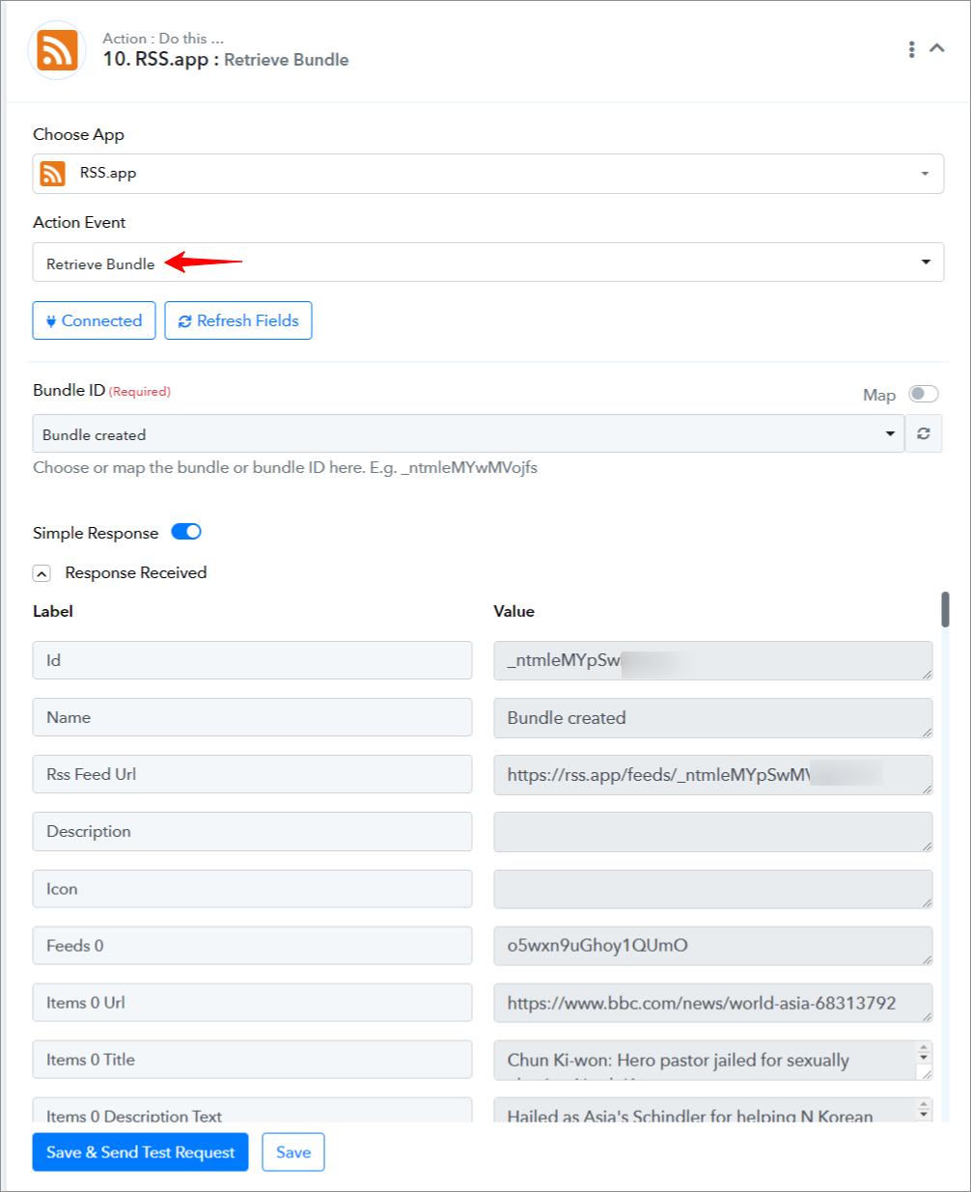
Task: Click the Rss Feed Url value field
Action: pyautogui.click(x=713, y=775)
